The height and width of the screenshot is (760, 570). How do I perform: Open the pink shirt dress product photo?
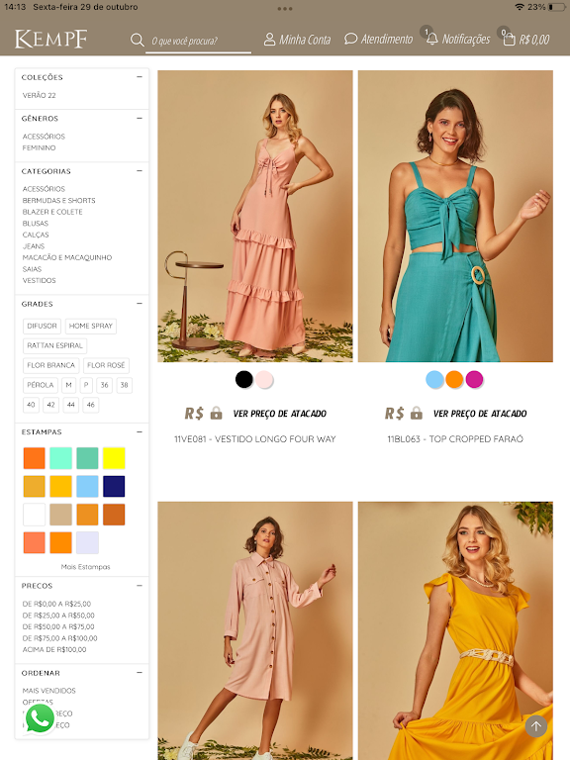coord(255,630)
